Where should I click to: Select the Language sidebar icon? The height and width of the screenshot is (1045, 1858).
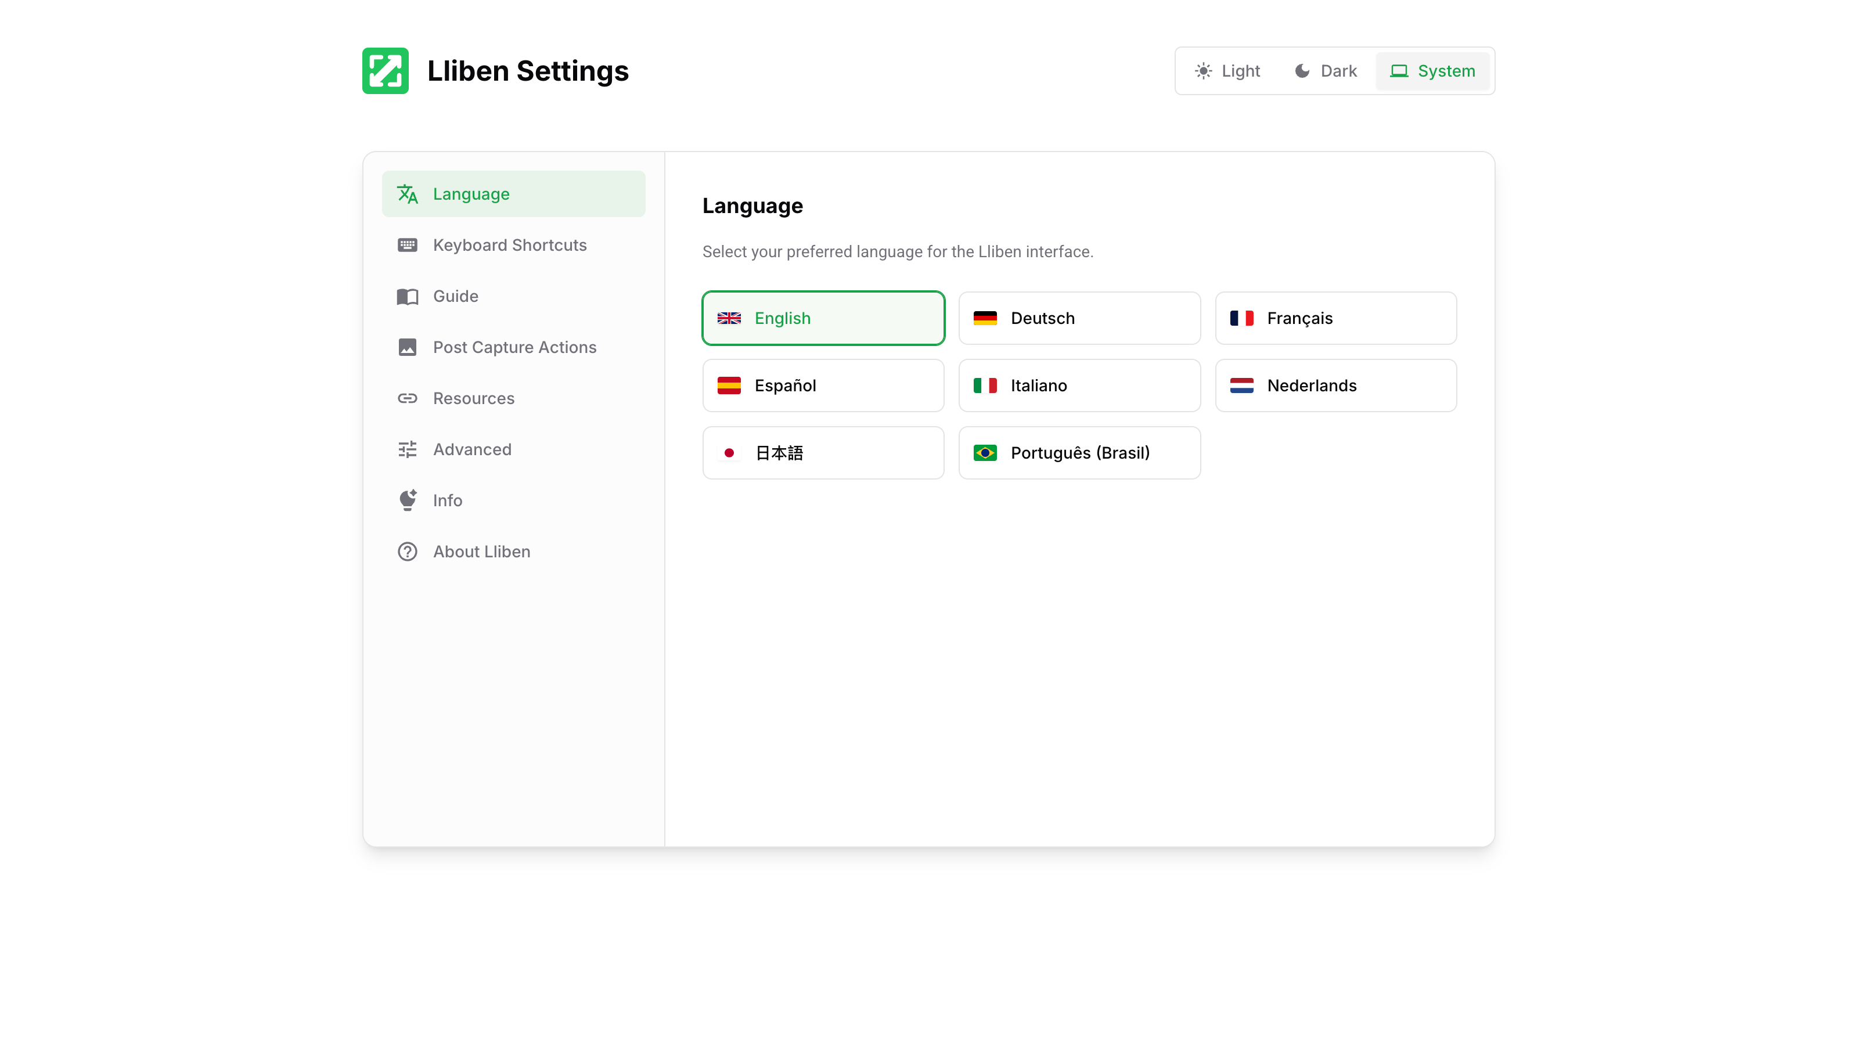click(408, 193)
